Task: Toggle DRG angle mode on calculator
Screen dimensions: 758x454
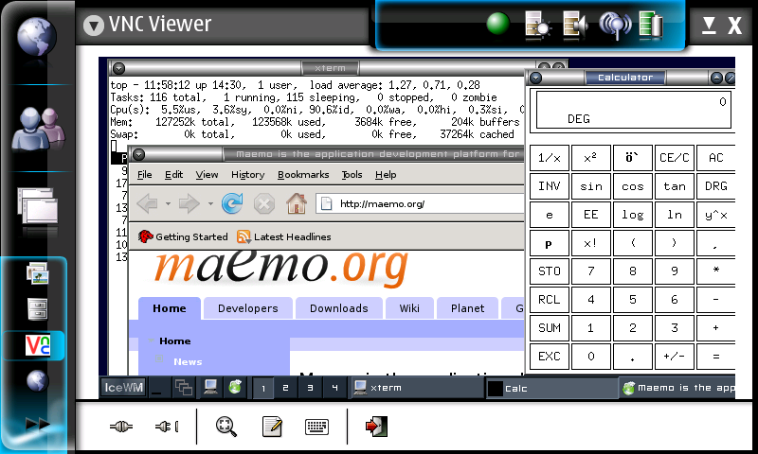Action: click(715, 186)
